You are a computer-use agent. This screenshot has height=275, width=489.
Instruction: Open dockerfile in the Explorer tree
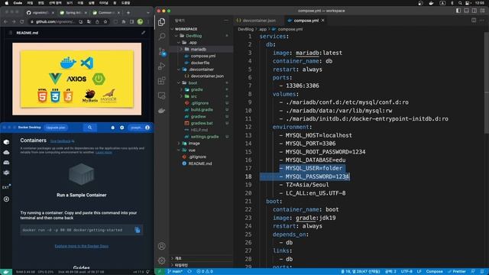200,63
